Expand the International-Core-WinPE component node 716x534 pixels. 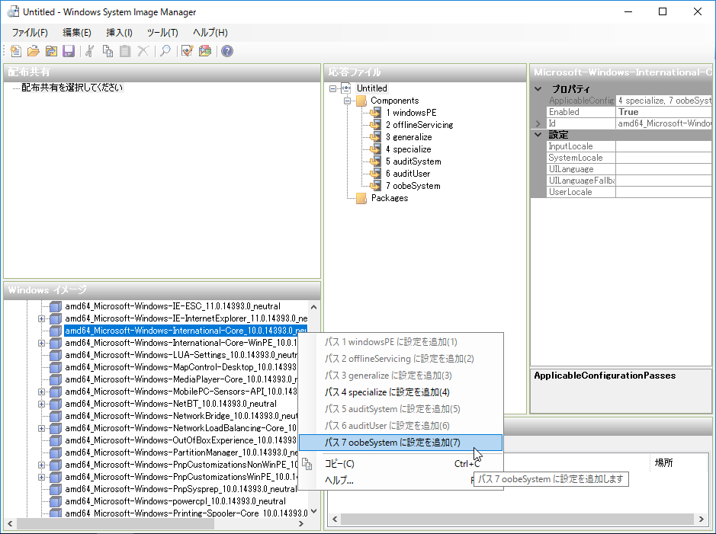(x=41, y=343)
